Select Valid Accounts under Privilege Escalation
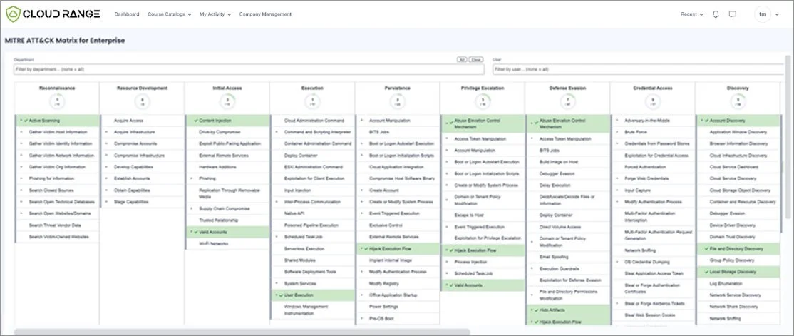The height and width of the screenshot is (336, 794). tap(483, 285)
